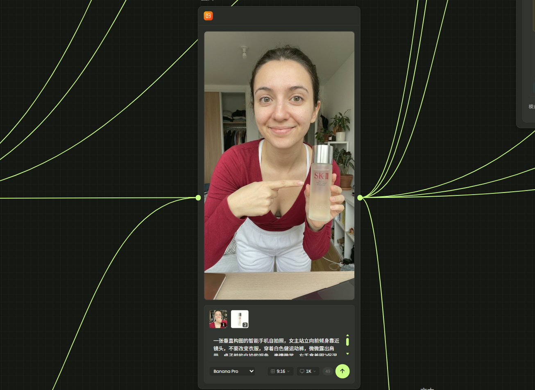
Task: Click the green prompt scrollbar thumb
Action: click(347, 341)
